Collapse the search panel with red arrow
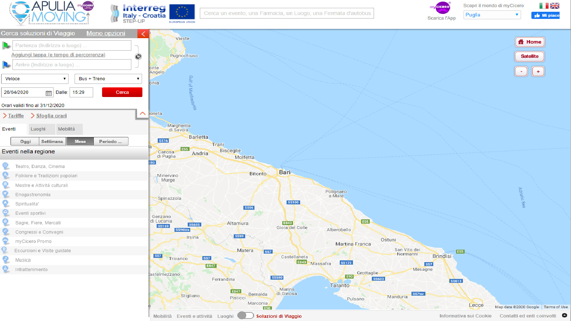The height and width of the screenshot is (321, 571). point(143,34)
